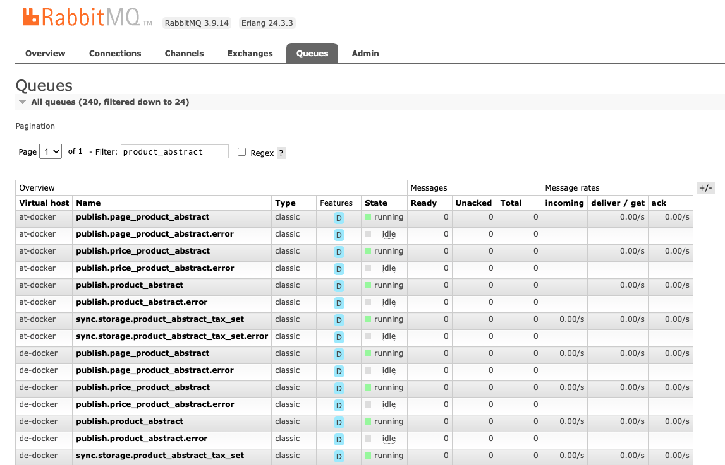The image size is (725, 465).
Task: Click the D badge for at-docker sync.storage.product_abstract_tax_set.error
Action: pos(339,337)
